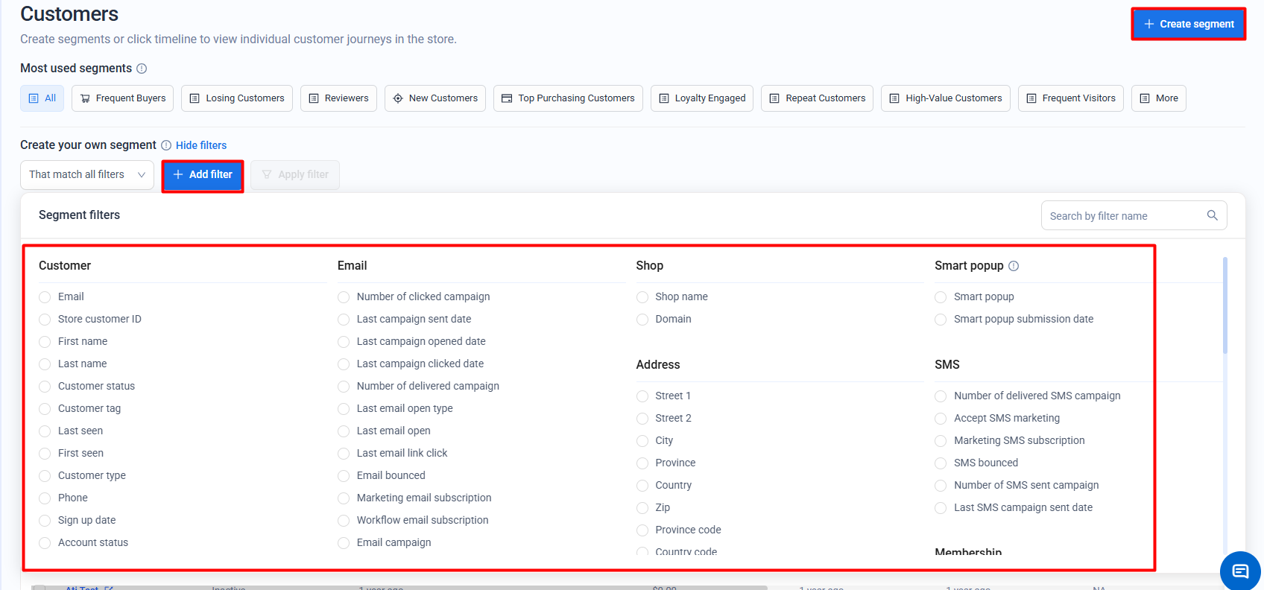Screen dimensions: 1264x590
Task: Click the segment filters panel scrollbar
Action: coord(1224,305)
